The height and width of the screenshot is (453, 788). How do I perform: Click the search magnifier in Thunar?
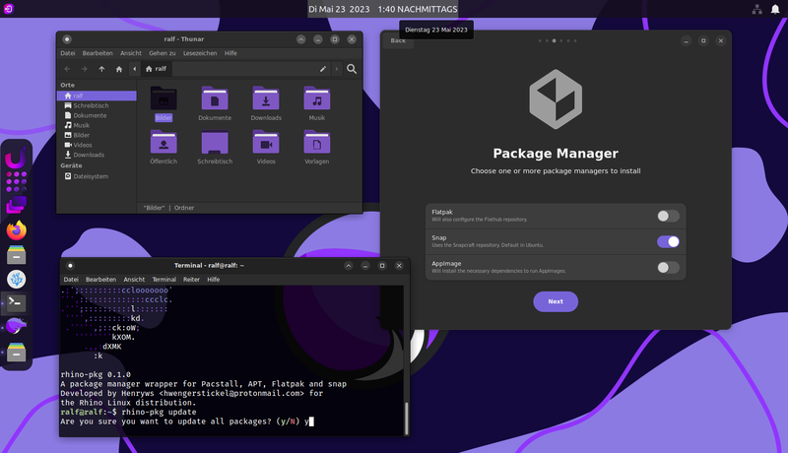coord(352,69)
